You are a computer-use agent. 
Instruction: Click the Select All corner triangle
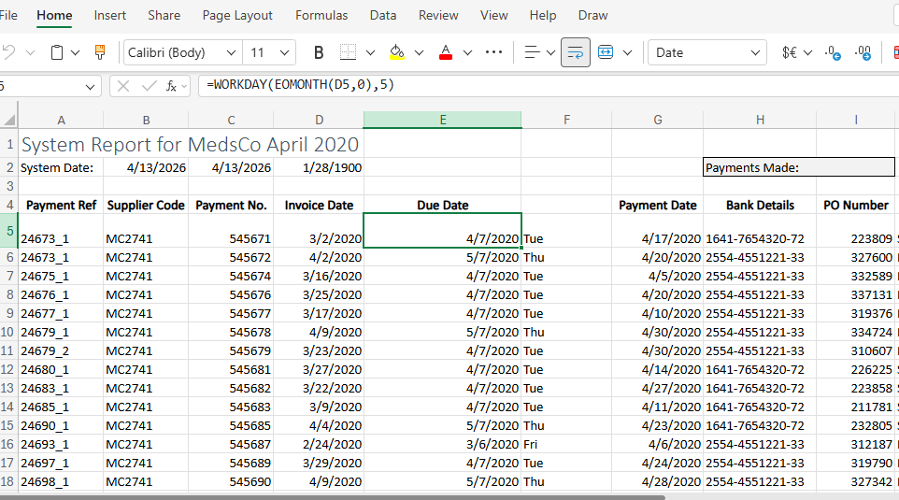pos(9,120)
